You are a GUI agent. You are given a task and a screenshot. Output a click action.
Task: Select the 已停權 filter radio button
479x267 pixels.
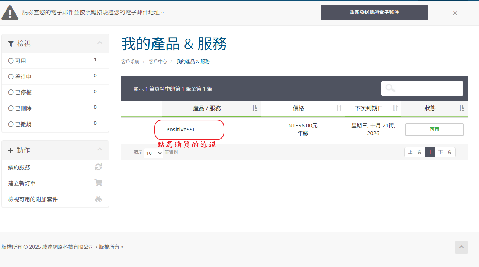coord(11,92)
